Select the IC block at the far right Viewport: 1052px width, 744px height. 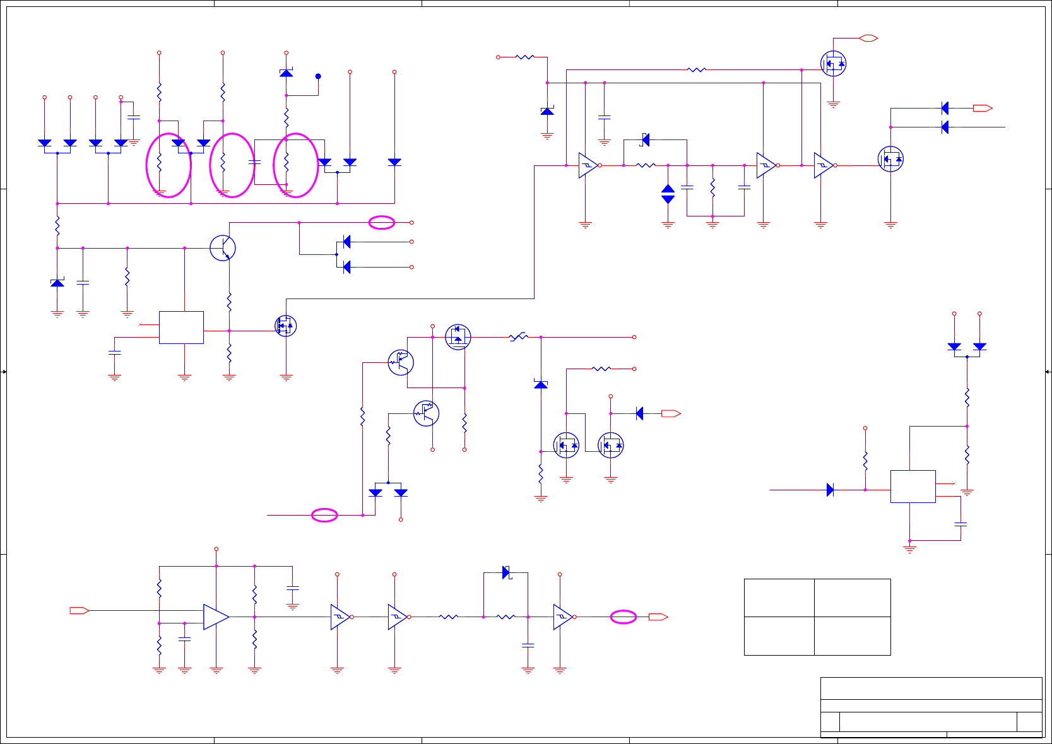[913, 487]
